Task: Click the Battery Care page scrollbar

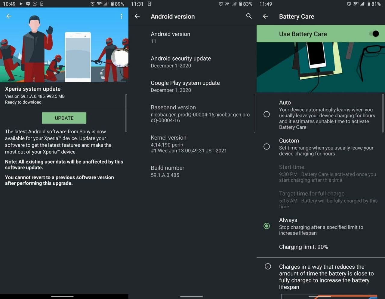Action: (x=383, y=113)
